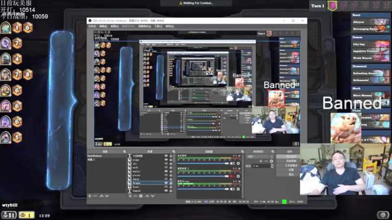Open 桌面音频 2 audio settings gear
The height and width of the screenshot is (220, 392).
click(238, 176)
